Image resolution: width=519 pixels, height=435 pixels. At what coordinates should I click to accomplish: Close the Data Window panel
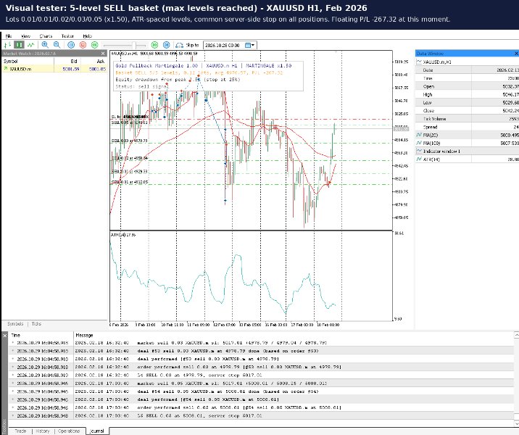click(516, 54)
